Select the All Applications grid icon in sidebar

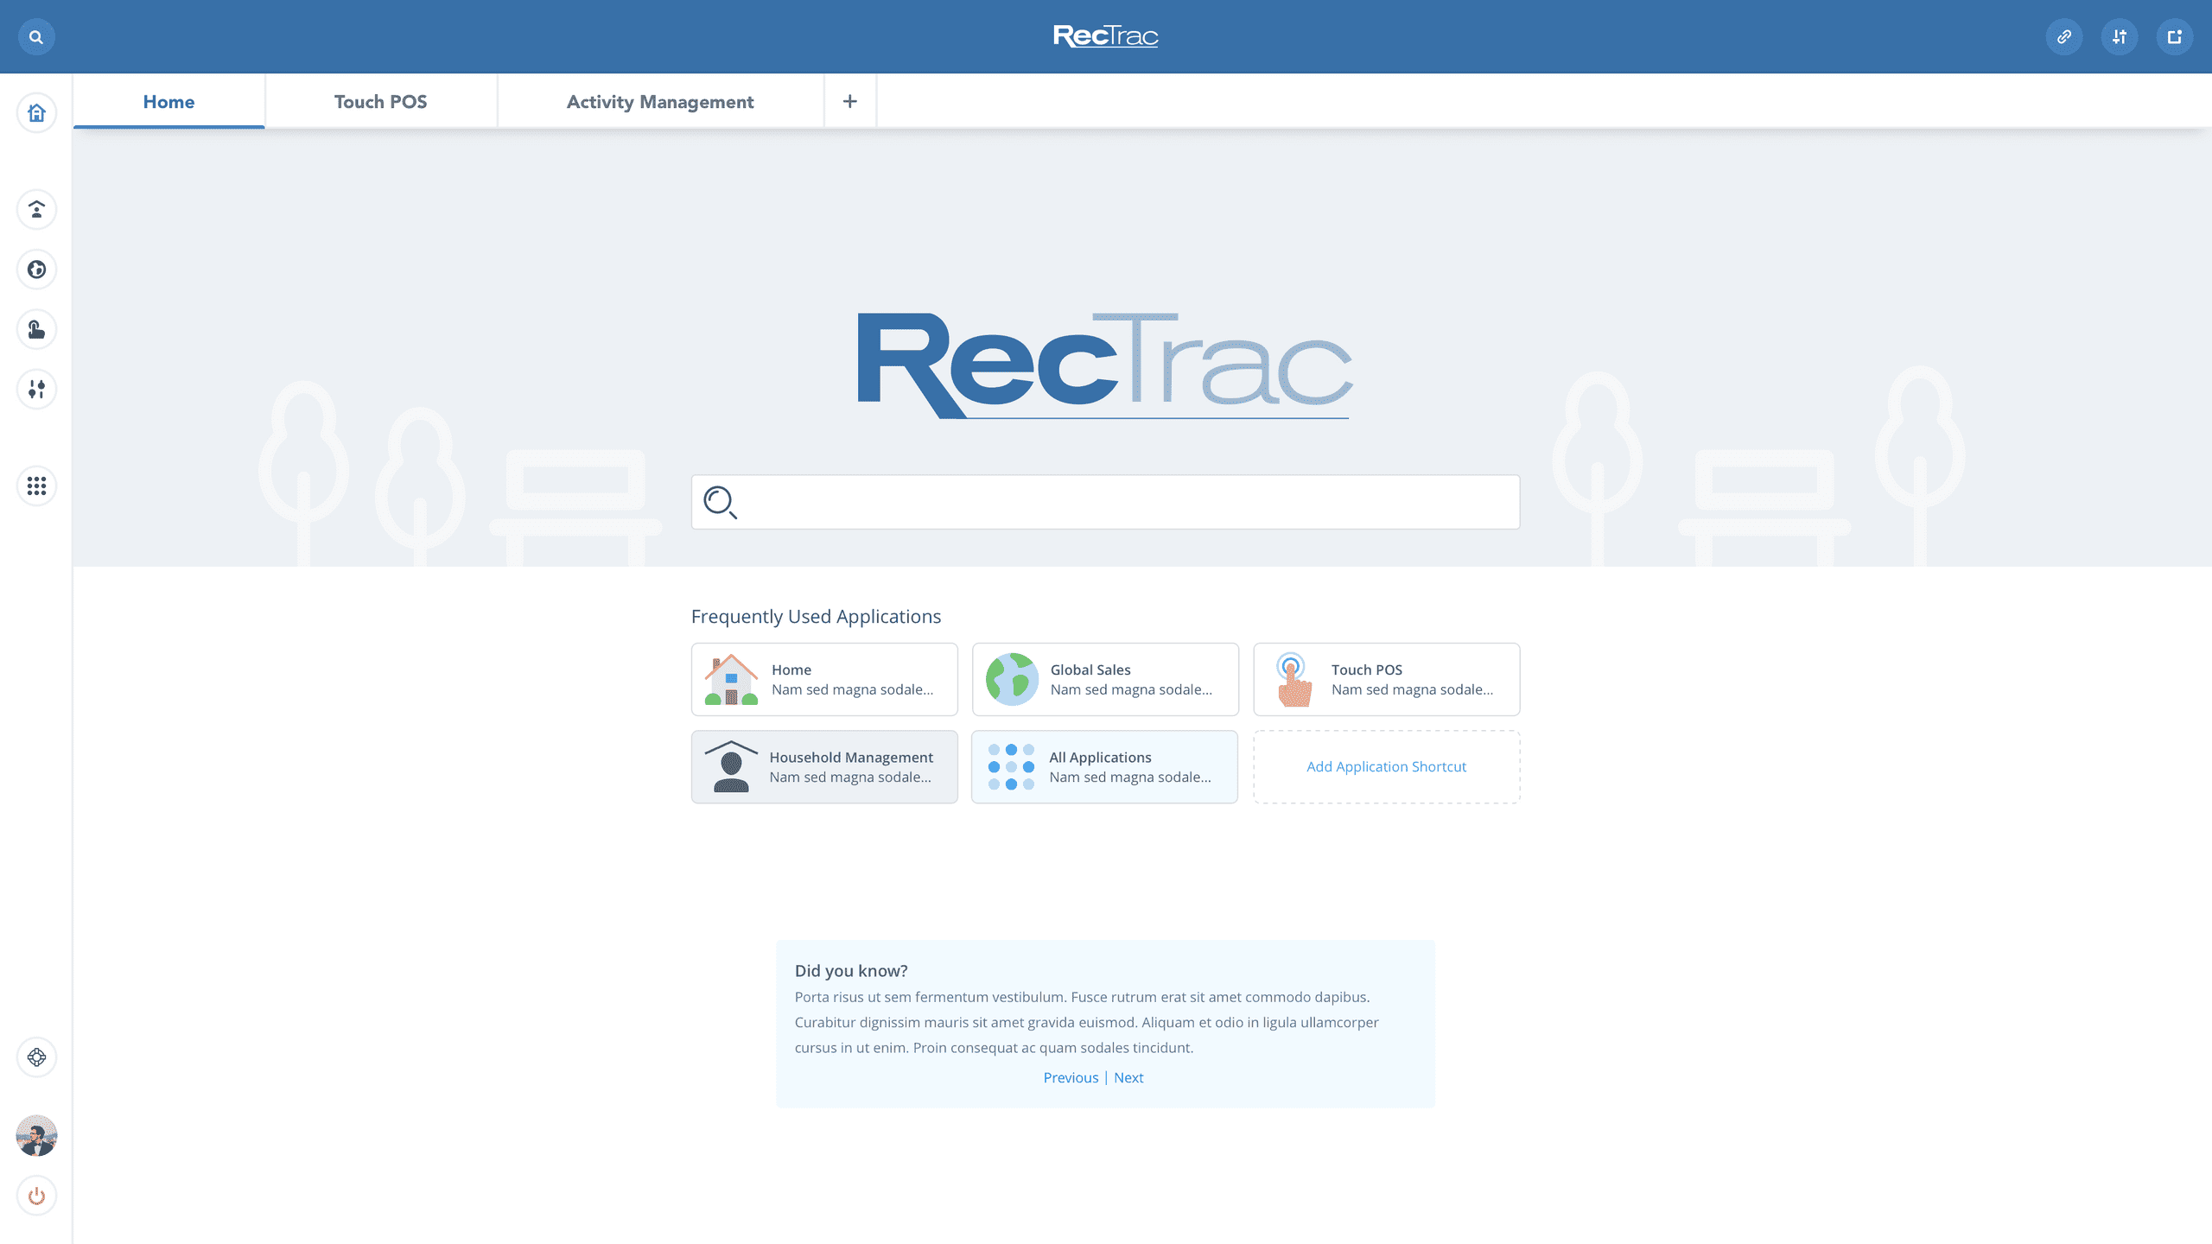[x=36, y=486]
